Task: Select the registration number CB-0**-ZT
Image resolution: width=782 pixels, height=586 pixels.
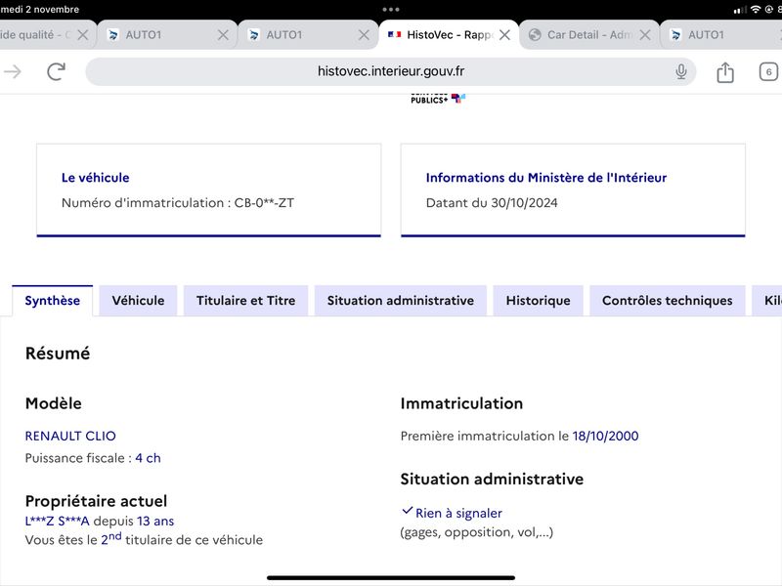Action: [x=264, y=203]
